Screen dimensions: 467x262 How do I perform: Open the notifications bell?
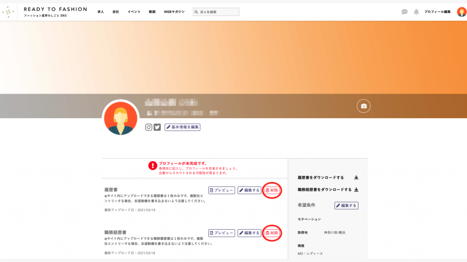[416, 12]
